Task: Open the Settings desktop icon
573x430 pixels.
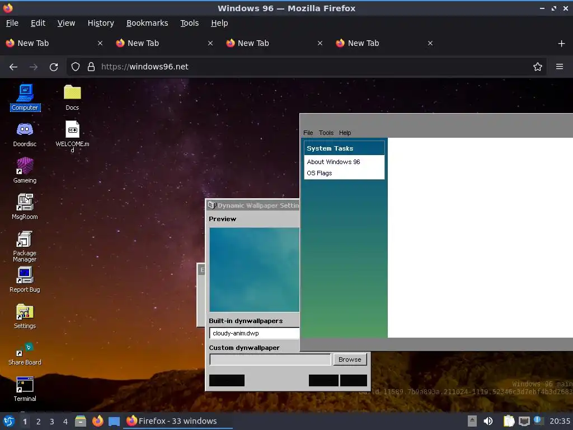Action: 25,316
